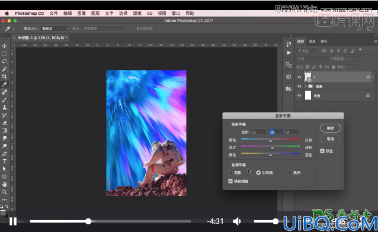The height and width of the screenshot is (232, 378).
Task: Select the Path Selection tool
Action: (x=4, y=169)
